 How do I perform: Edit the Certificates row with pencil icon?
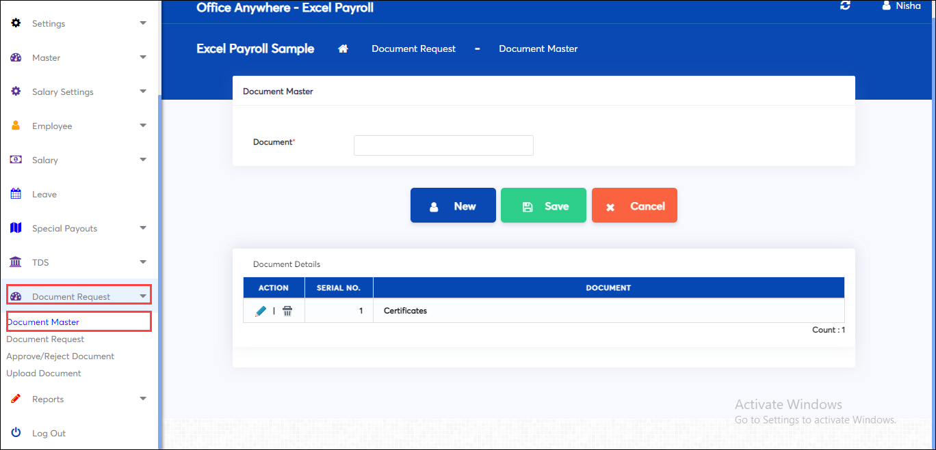pyautogui.click(x=260, y=311)
